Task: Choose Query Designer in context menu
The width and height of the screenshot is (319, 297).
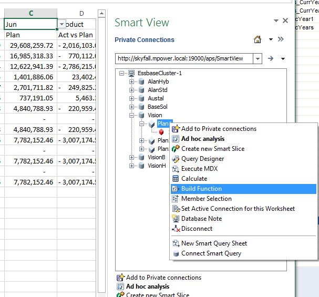Action: tap(243, 159)
